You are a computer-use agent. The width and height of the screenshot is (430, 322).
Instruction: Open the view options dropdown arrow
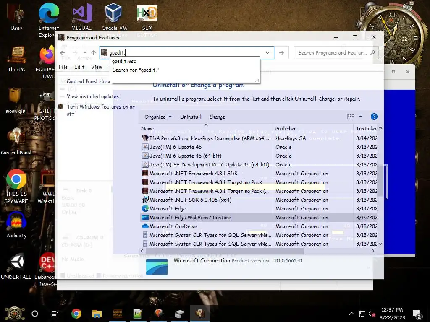(x=360, y=117)
